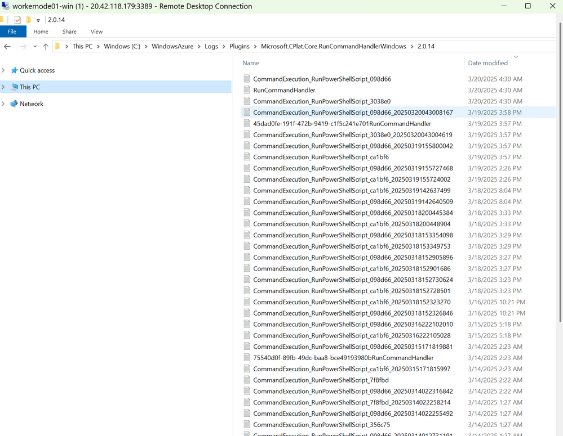
Task: Select file CommandExecution_RunPowerShellScript_098d66_20250316222102010
Action: pyautogui.click(x=353, y=324)
